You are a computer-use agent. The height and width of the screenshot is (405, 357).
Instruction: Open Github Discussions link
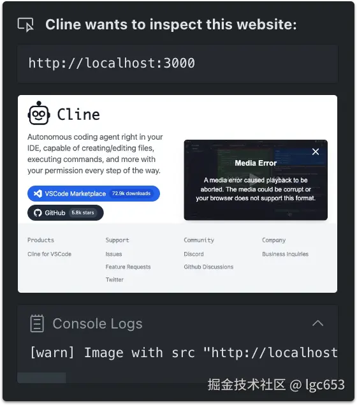[208, 267]
